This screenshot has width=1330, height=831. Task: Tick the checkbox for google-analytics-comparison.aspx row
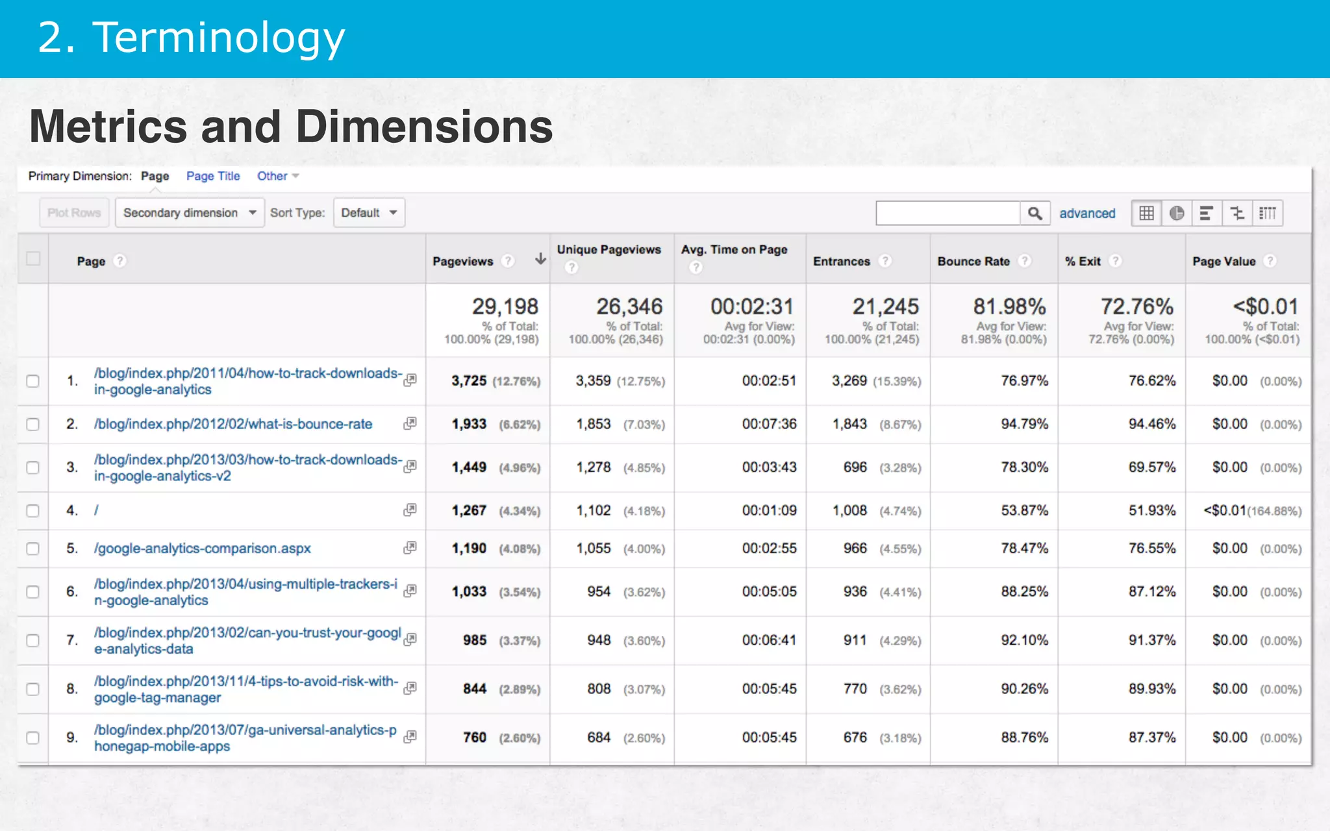33,549
